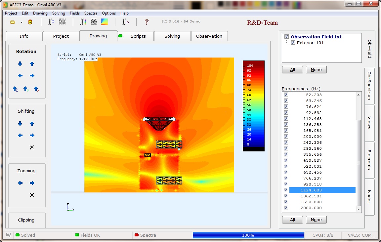The width and height of the screenshot is (381, 242).
Task: Switch to the Info tab
Action: pos(24,36)
